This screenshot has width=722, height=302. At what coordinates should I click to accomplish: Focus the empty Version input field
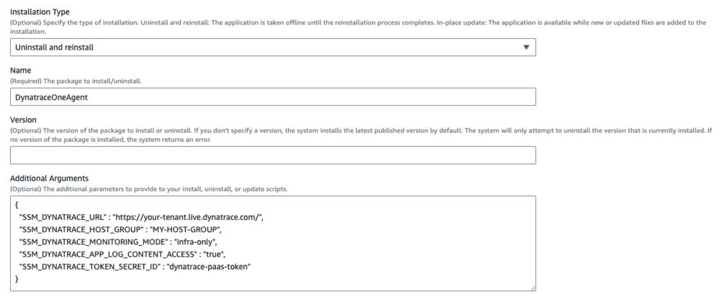[272, 155]
